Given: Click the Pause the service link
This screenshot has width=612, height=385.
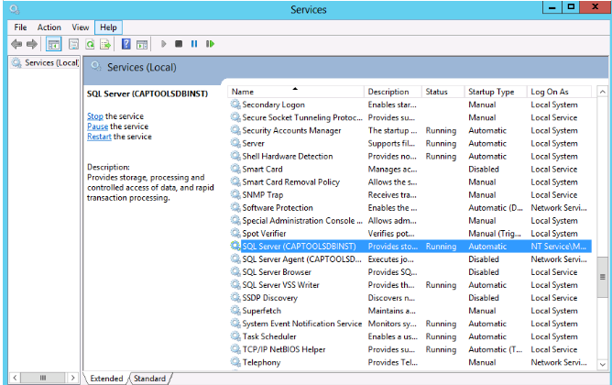Looking at the screenshot, I should tap(98, 126).
